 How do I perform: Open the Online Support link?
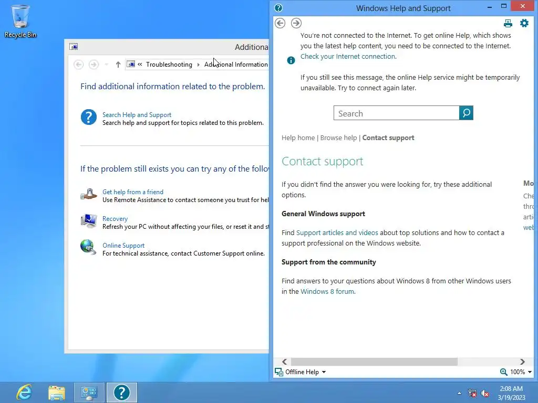[x=123, y=246]
